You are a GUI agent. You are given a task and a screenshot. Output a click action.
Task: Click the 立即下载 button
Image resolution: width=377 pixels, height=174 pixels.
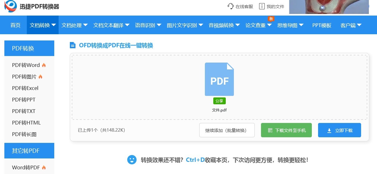point(340,130)
